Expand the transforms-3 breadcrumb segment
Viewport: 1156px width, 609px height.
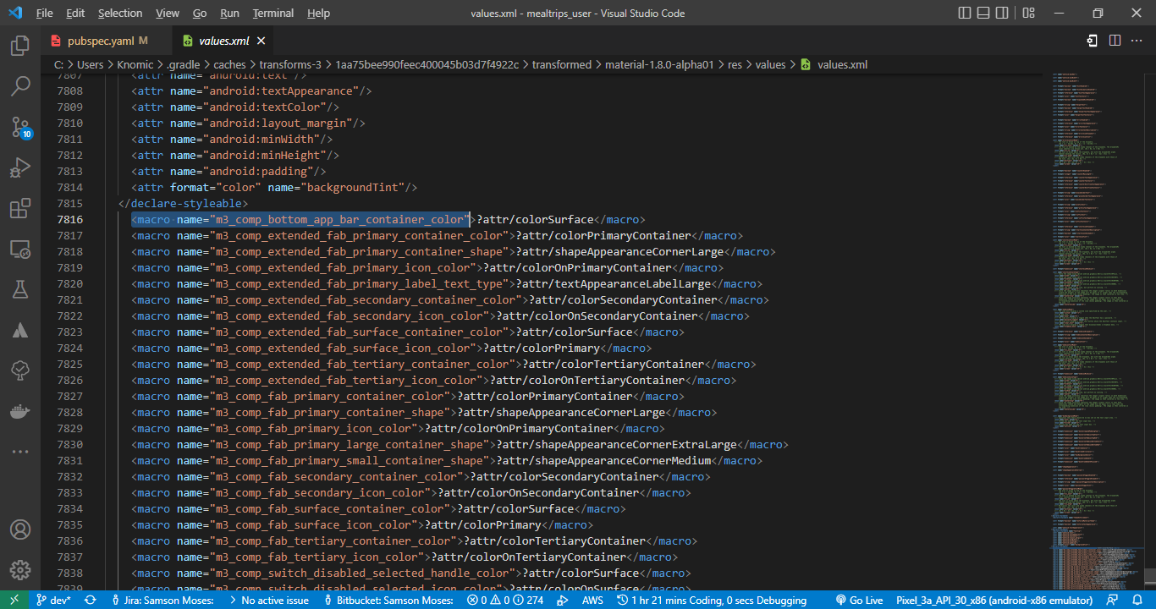(x=290, y=64)
